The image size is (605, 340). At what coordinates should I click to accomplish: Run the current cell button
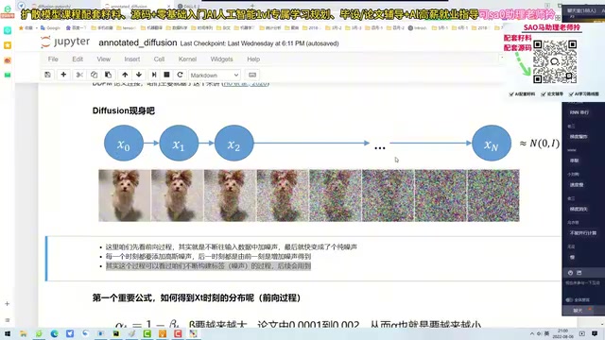coord(154,75)
